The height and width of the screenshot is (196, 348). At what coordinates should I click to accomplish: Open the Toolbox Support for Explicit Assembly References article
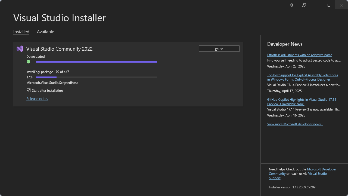[303, 77]
